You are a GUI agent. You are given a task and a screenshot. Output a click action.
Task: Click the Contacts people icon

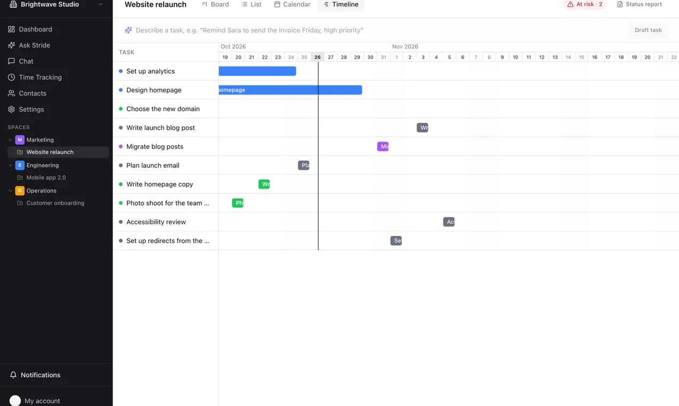pos(11,93)
